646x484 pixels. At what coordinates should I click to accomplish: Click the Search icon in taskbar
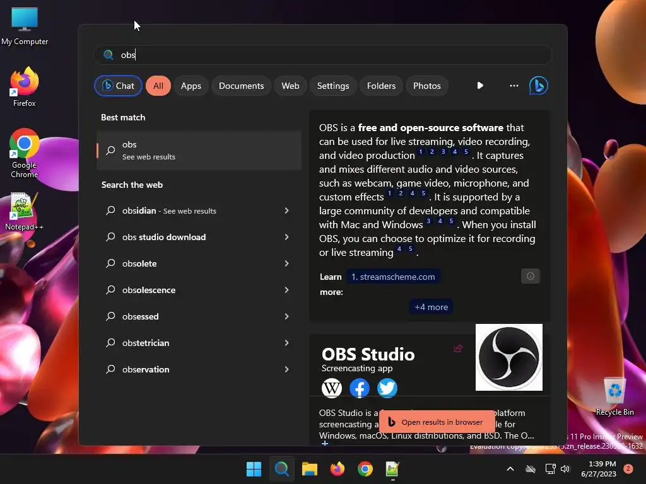click(282, 469)
